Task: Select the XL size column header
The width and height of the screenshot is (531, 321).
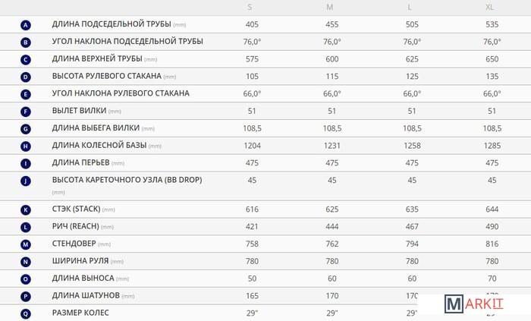Action: point(490,7)
